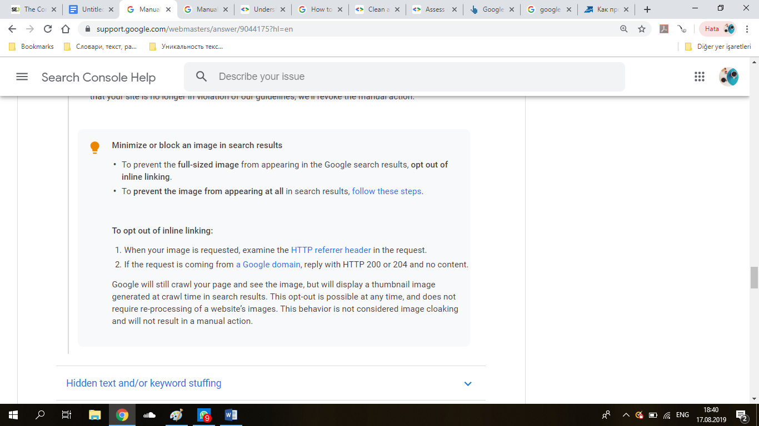Open Windows search from the taskbar

pyautogui.click(x=40, y=415)
